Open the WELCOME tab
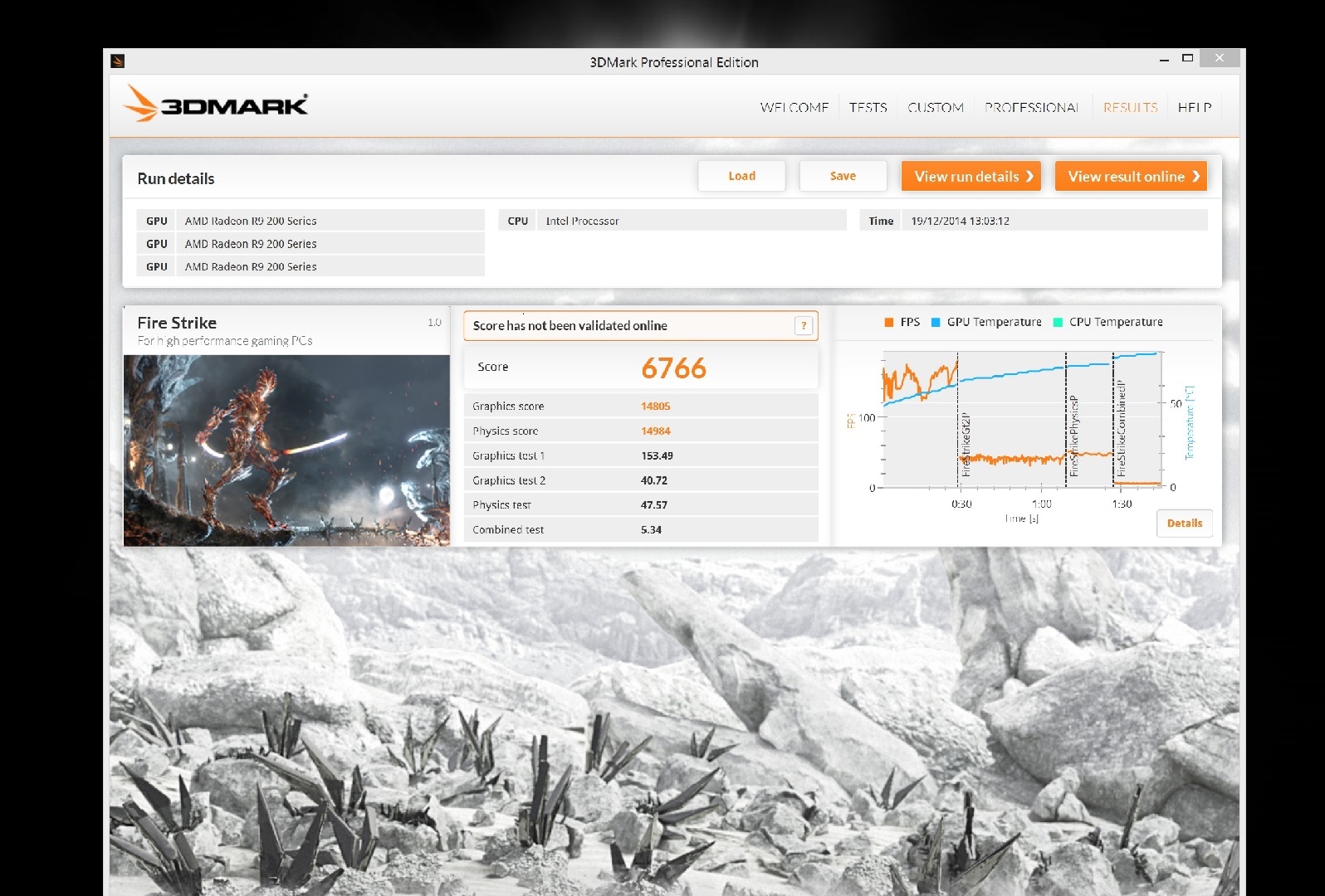Screen dimensions: 1325x896 tap(795, 107)
